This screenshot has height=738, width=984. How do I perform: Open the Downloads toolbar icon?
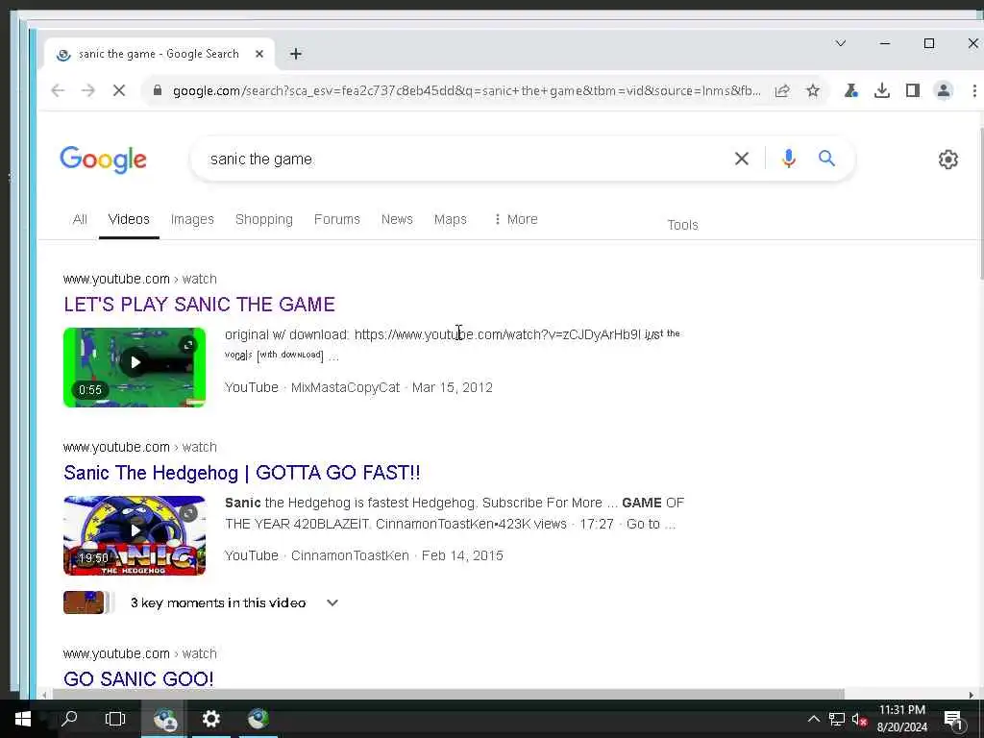(x=882, y=91)
